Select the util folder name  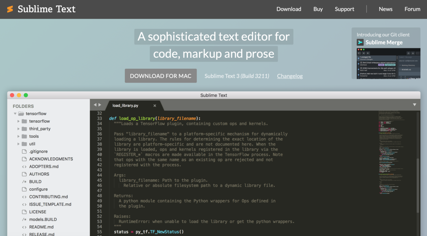coord(32,144)
